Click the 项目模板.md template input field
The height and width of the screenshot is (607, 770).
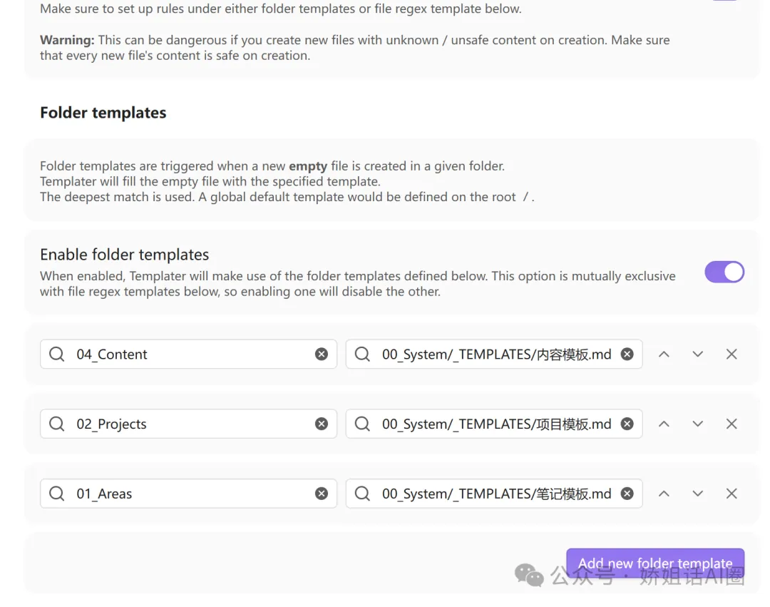point(496,424)
